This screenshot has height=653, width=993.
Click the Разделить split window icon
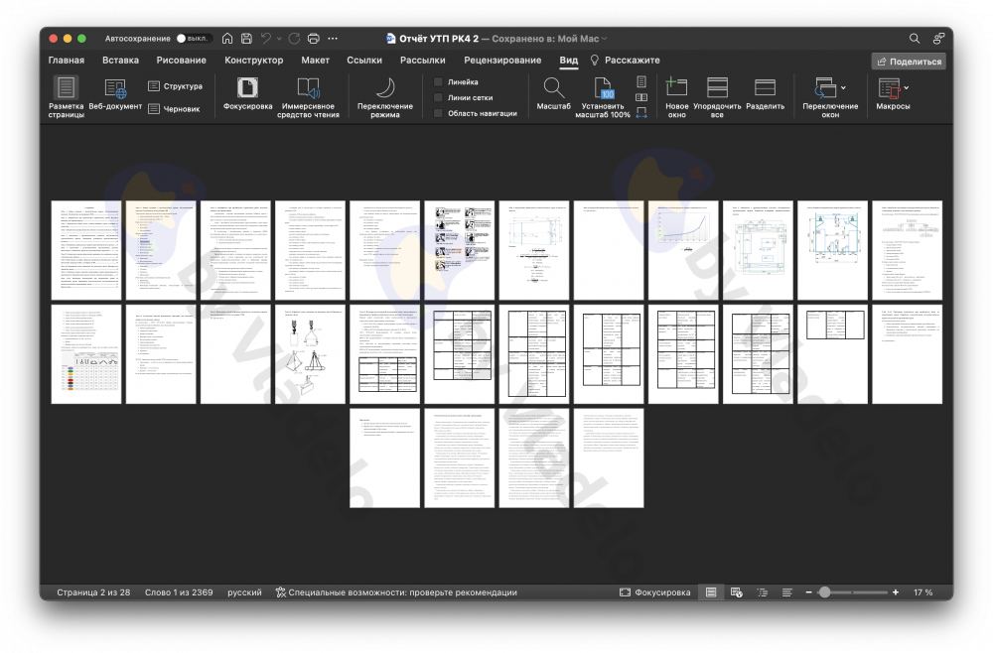(765, 87)
